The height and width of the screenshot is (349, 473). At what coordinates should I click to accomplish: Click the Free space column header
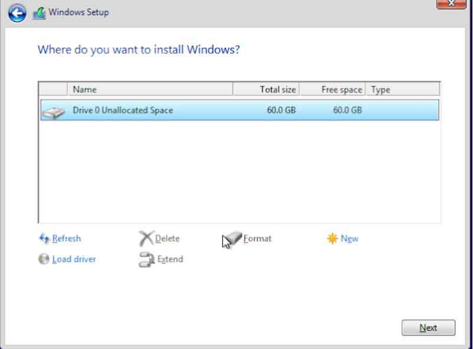pyautogui.click(x=333, y=90)
